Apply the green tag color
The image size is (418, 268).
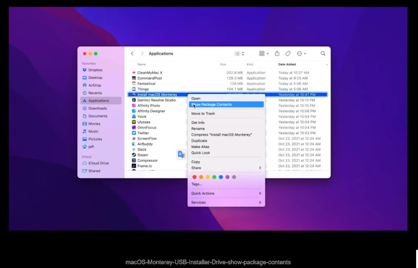point(214,177)
